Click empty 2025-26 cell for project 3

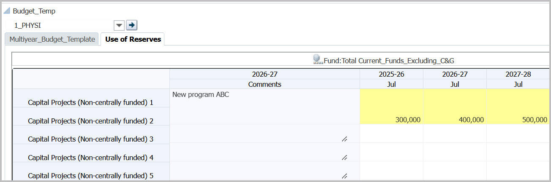click(x=391, y=134)
